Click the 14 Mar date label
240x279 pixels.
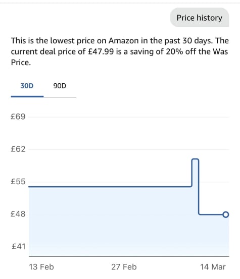tap(213, 267)
